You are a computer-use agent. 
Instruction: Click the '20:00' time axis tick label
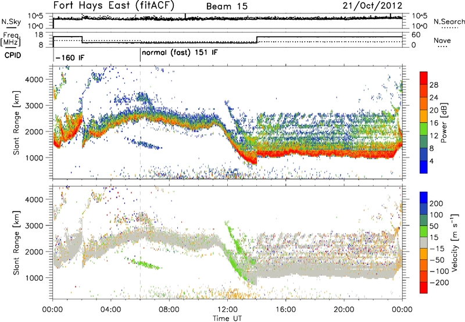click(344, 310)
